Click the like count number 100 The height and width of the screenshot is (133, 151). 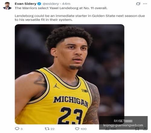tap(83, 129)
